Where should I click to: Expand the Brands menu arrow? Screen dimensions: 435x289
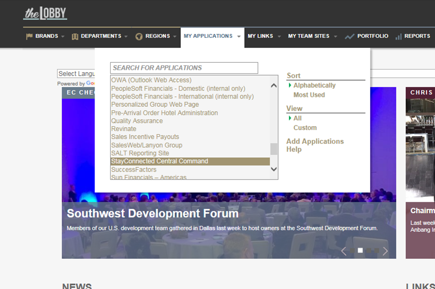63,36
